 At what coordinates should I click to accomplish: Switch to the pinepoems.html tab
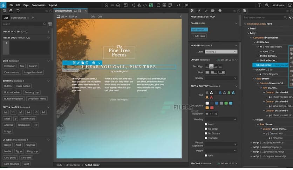(63, 11)
